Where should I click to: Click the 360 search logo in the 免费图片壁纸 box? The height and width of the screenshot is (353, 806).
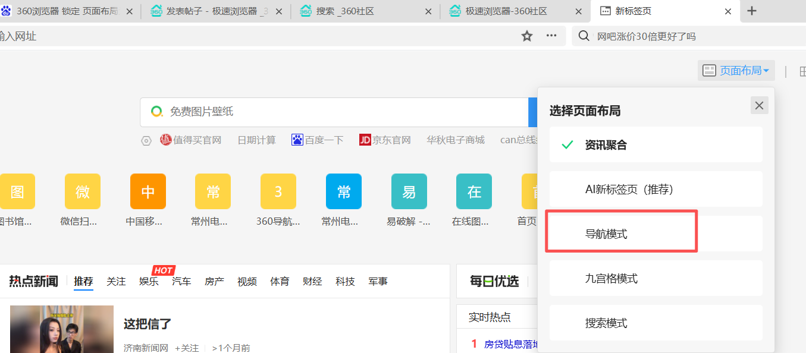157,111
